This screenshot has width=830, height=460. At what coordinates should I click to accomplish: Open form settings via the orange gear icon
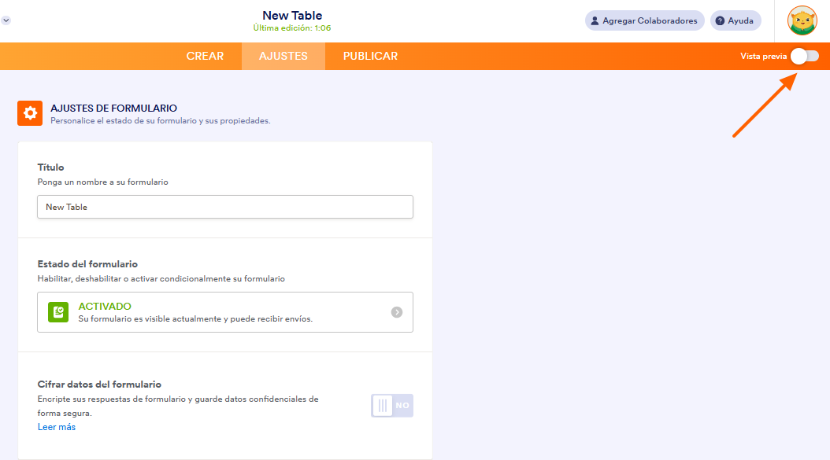pos(29,112)
